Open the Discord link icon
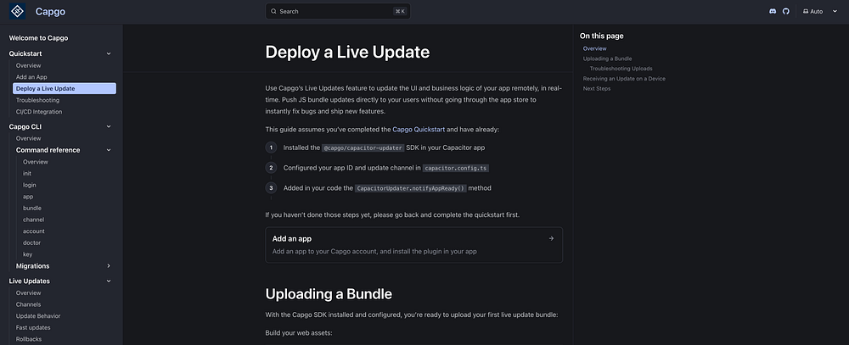849x345 pixels. (773, 11)
